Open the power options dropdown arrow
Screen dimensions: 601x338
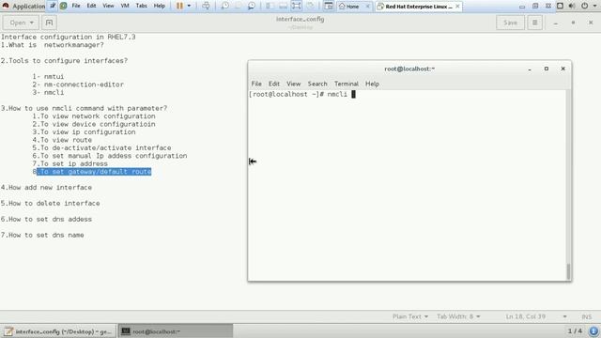pos(189,6)
